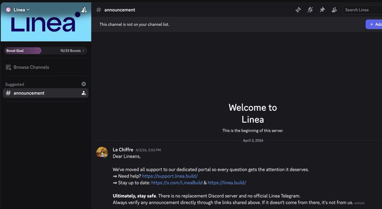The image size is (382, 209).
Task: Open pinned messages
Action: (322, 10)
